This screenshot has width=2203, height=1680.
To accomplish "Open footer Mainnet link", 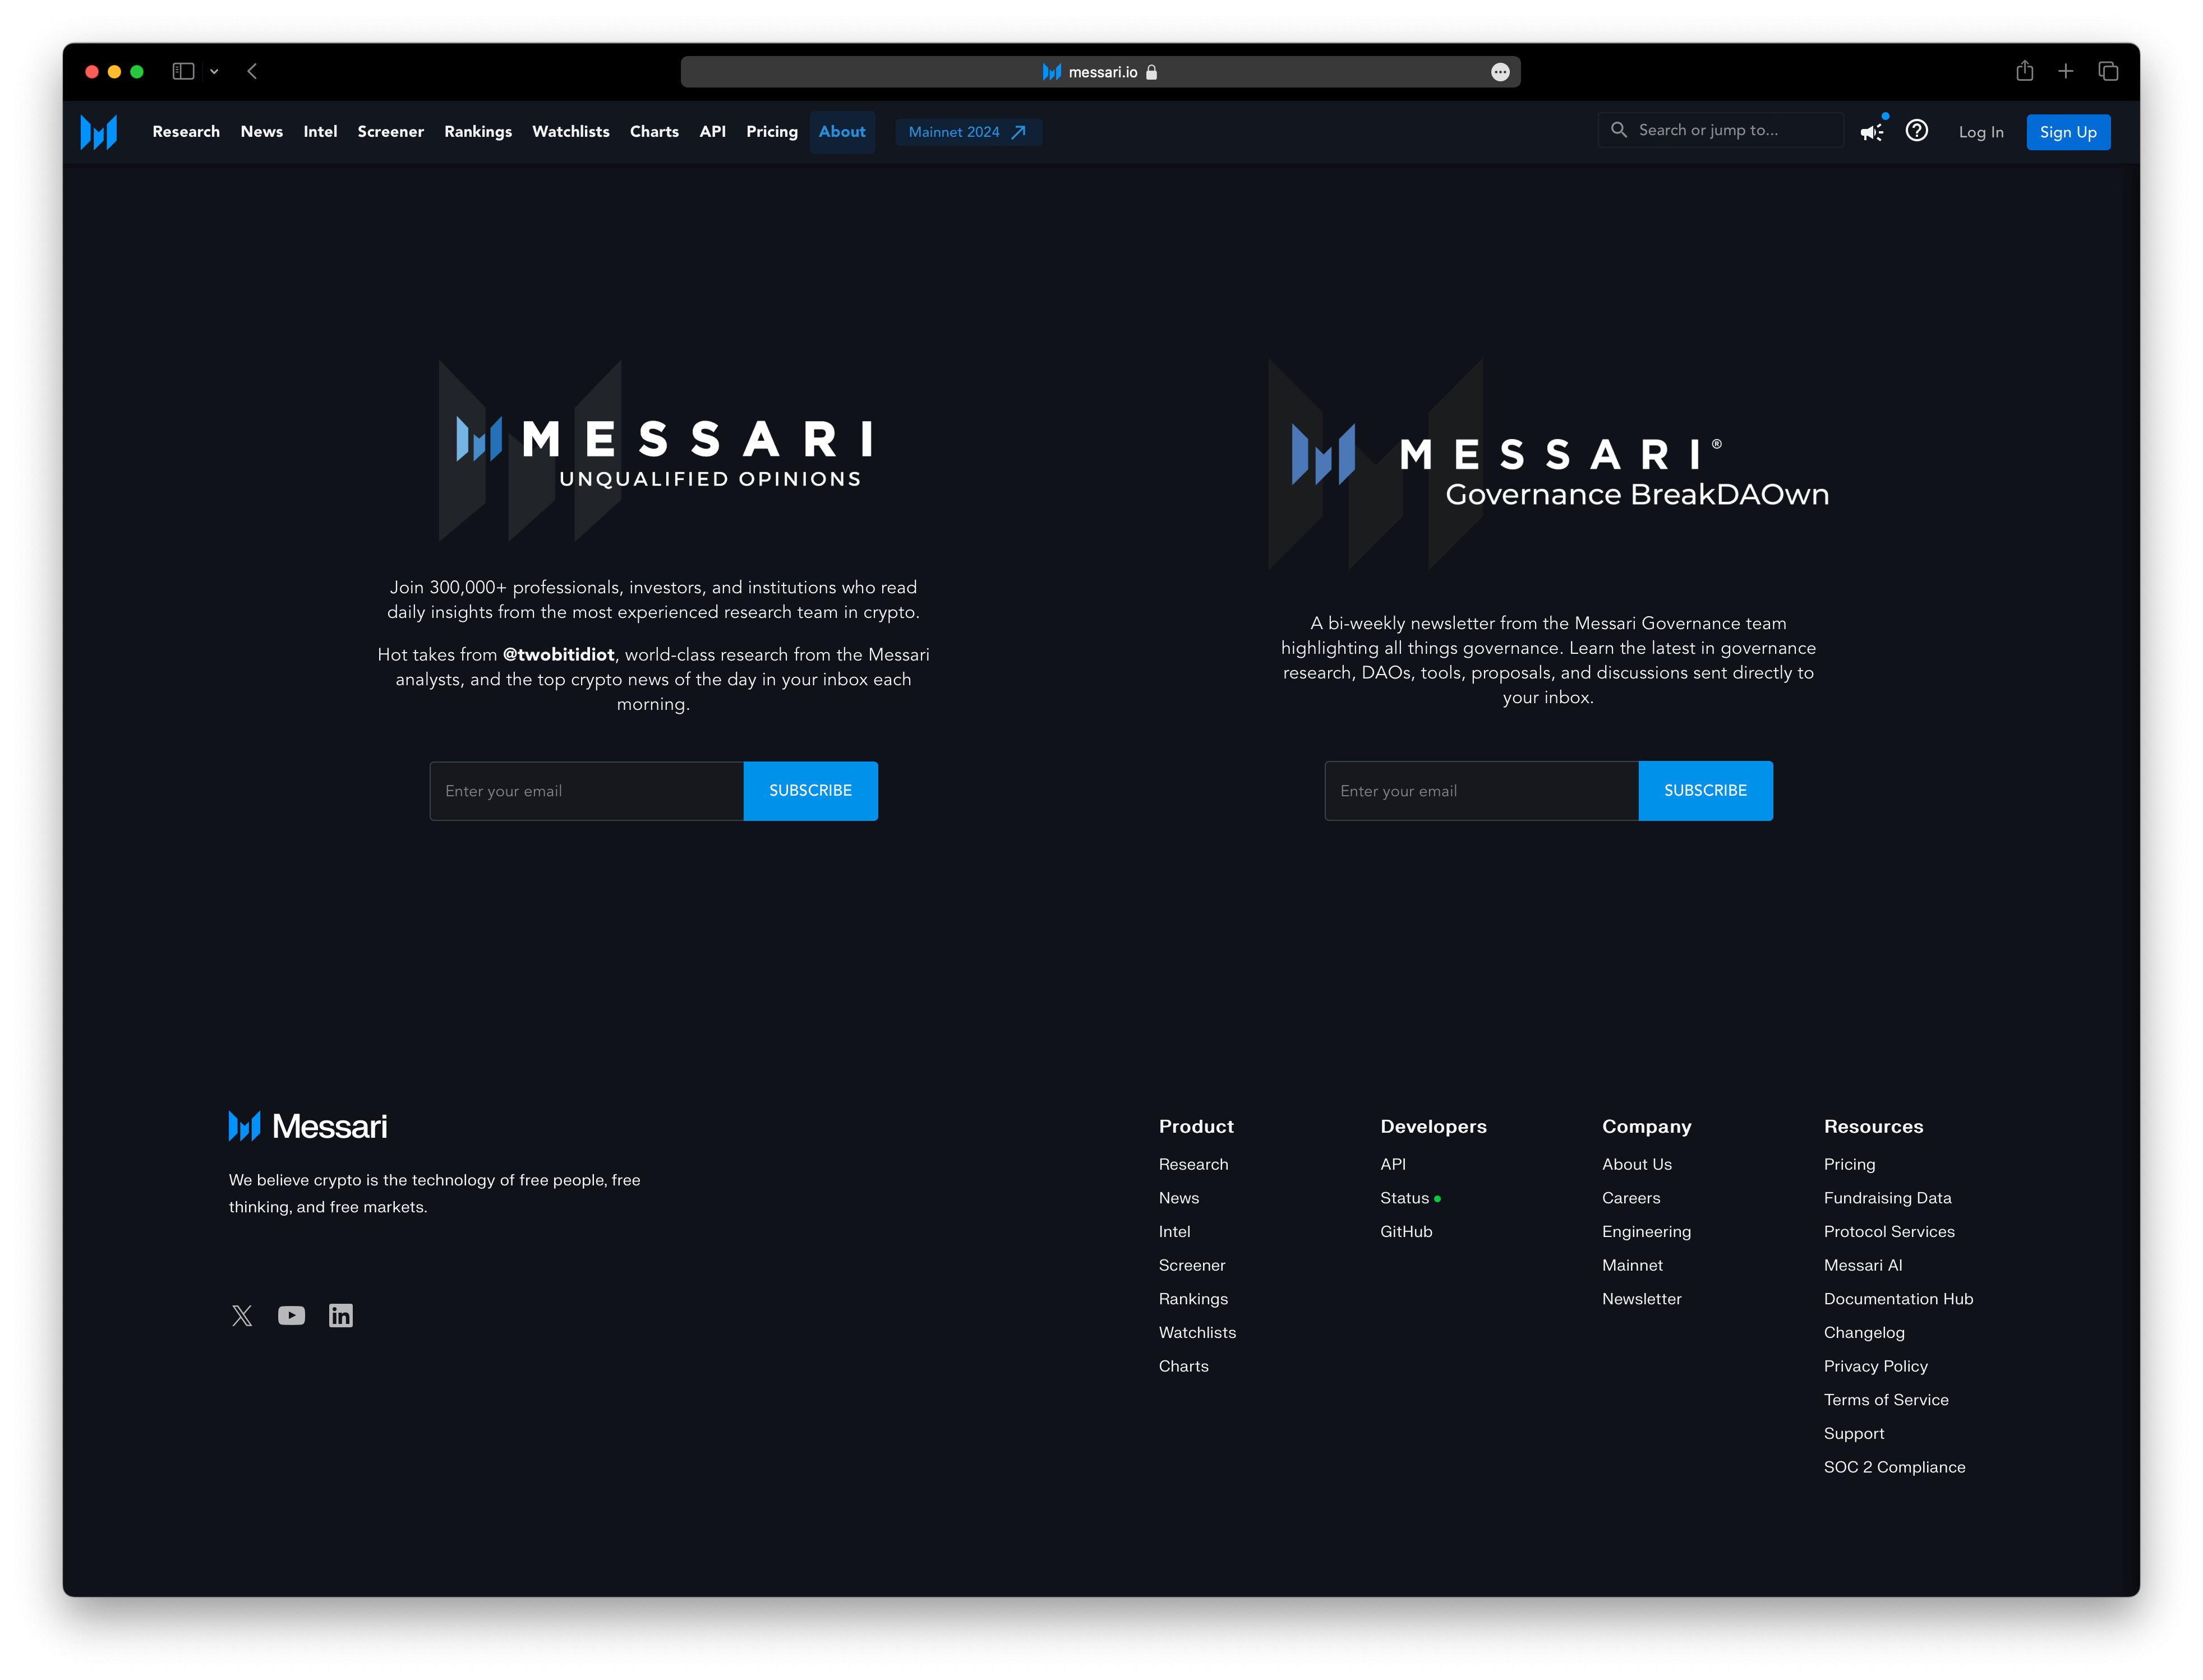I will 1633,1266.
